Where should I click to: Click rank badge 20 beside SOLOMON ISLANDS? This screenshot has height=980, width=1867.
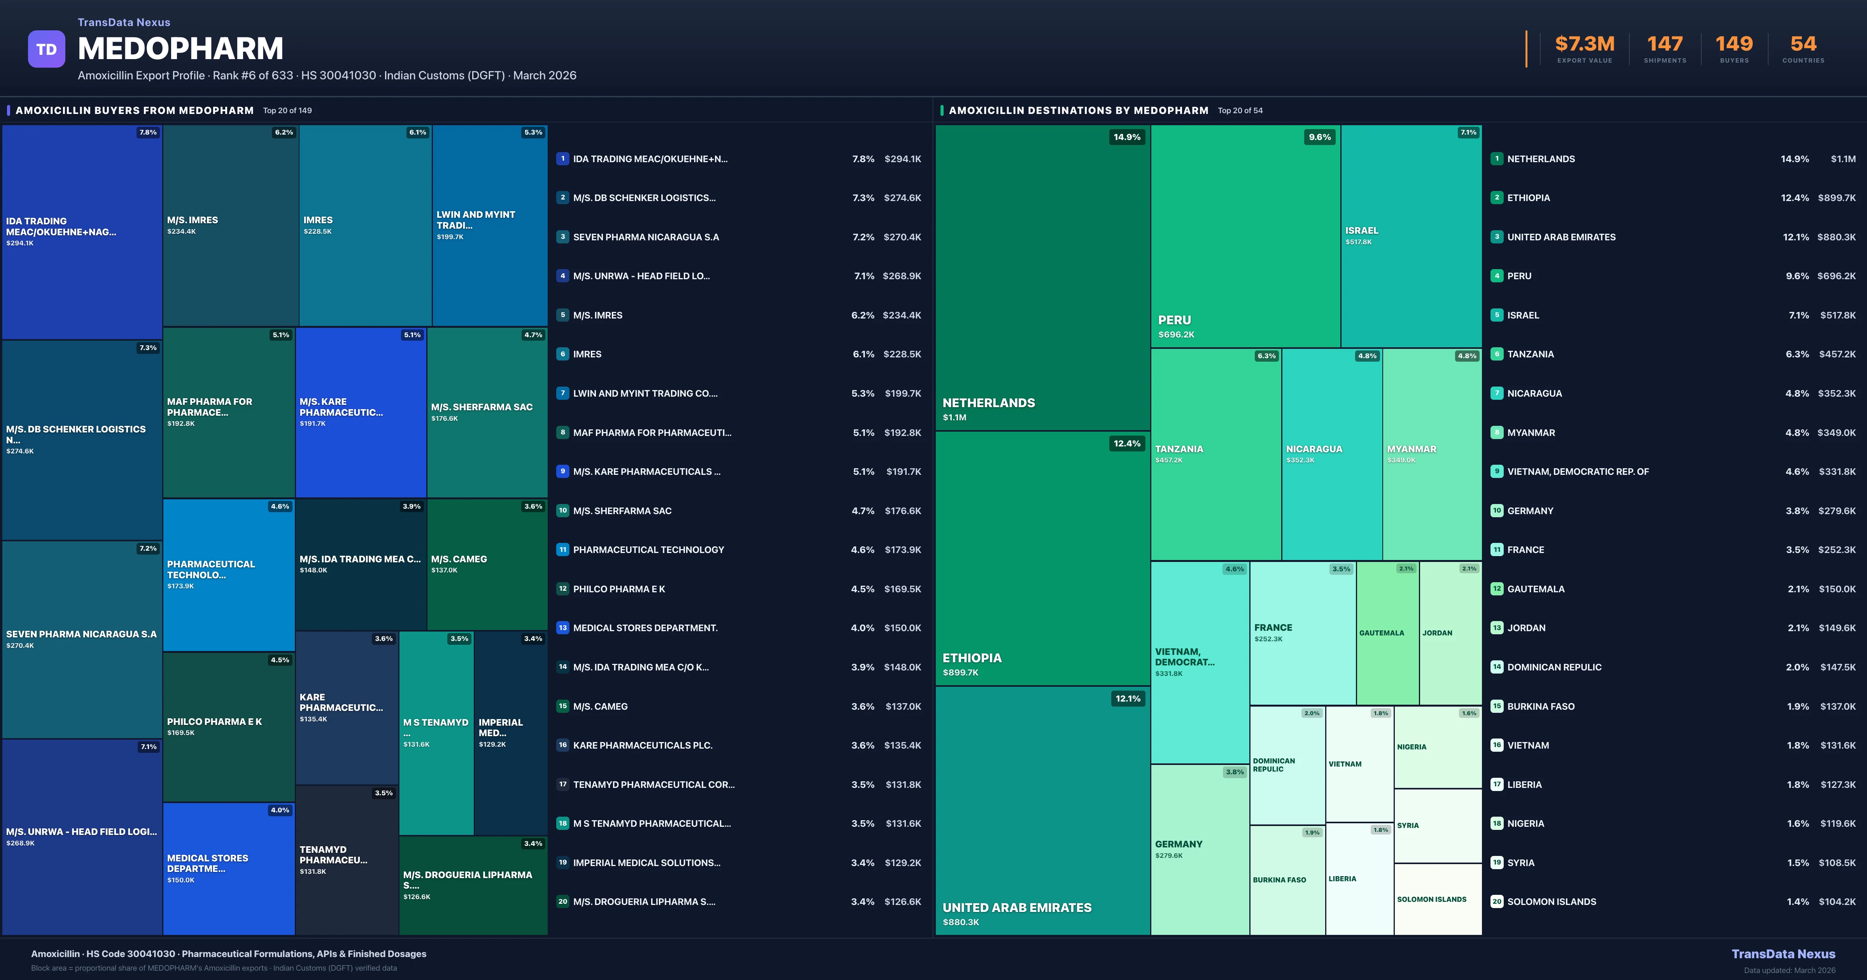click(1497, 902)
